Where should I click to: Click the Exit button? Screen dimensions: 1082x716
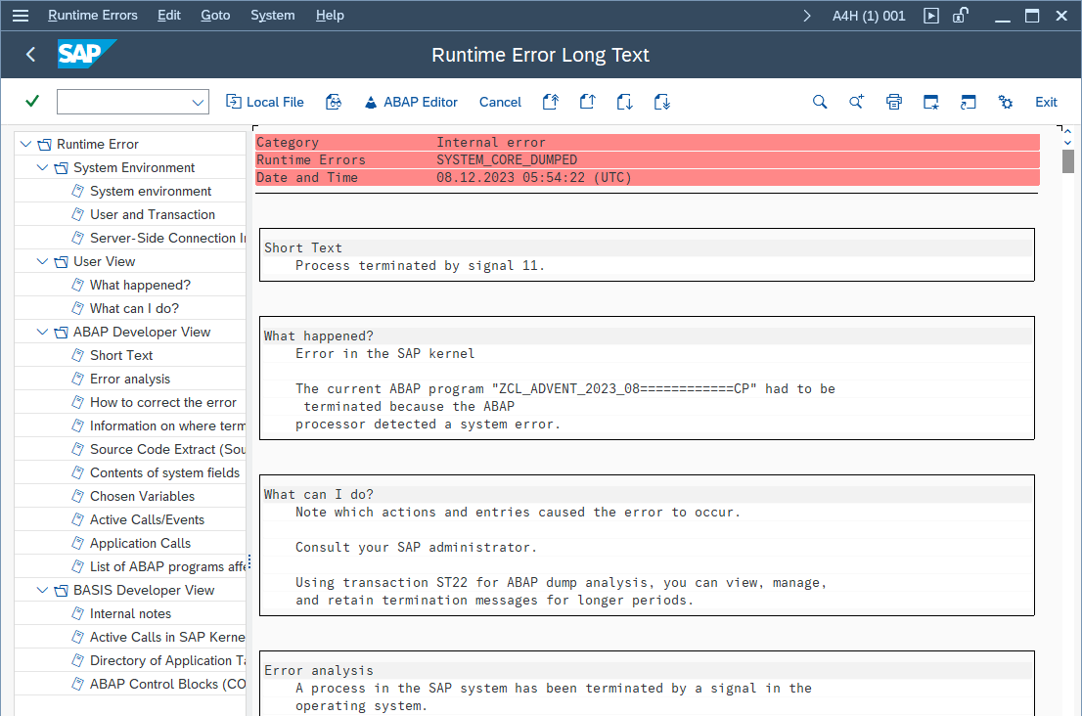coord(1046,102)
